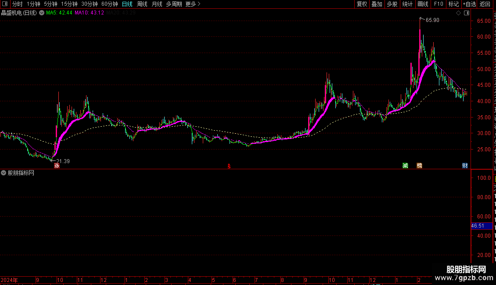The image size is (496, 285).
Task: Click the MA10: 43.12 indicator label
Action: click(89, 13)
